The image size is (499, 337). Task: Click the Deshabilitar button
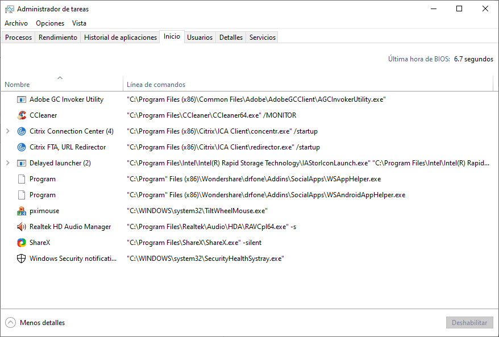pyautogui.click(x=469, y=323)
